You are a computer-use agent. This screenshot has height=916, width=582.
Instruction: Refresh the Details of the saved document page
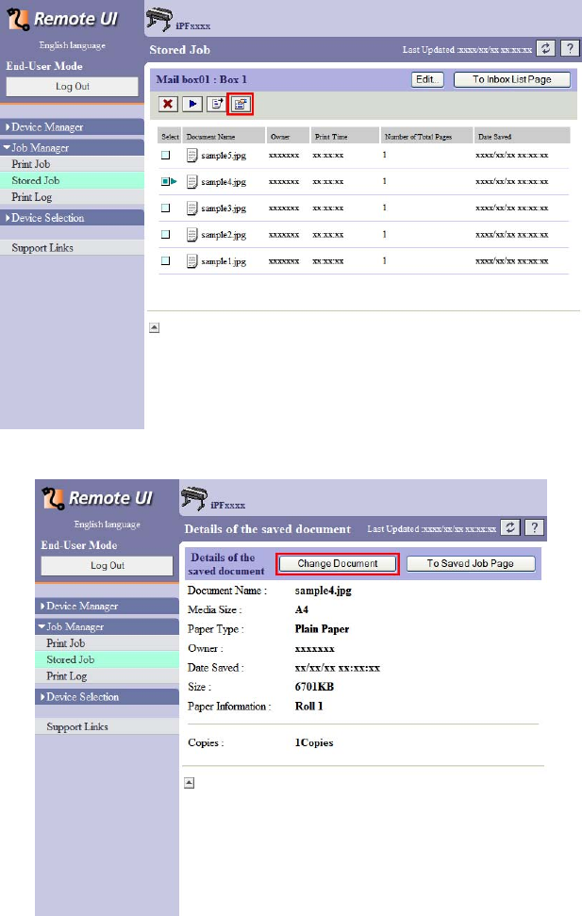pos(510,527)
